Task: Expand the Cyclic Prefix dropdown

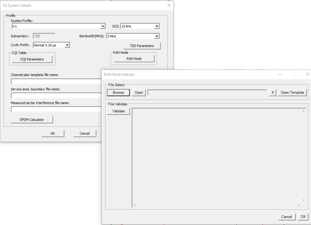Action: tap(67, 45)
